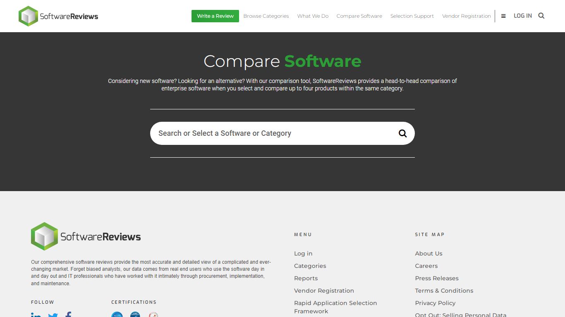Open Browse Categories menu

(266, 16)
